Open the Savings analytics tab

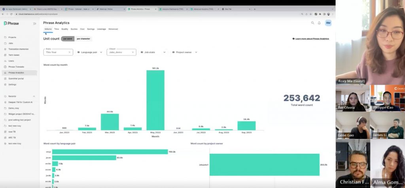(x=91, y=29)
